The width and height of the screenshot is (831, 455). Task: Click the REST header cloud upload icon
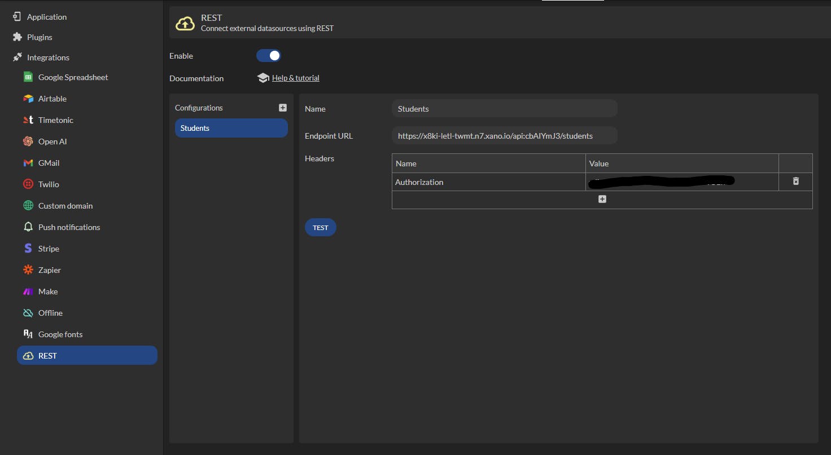pos(185,23)
